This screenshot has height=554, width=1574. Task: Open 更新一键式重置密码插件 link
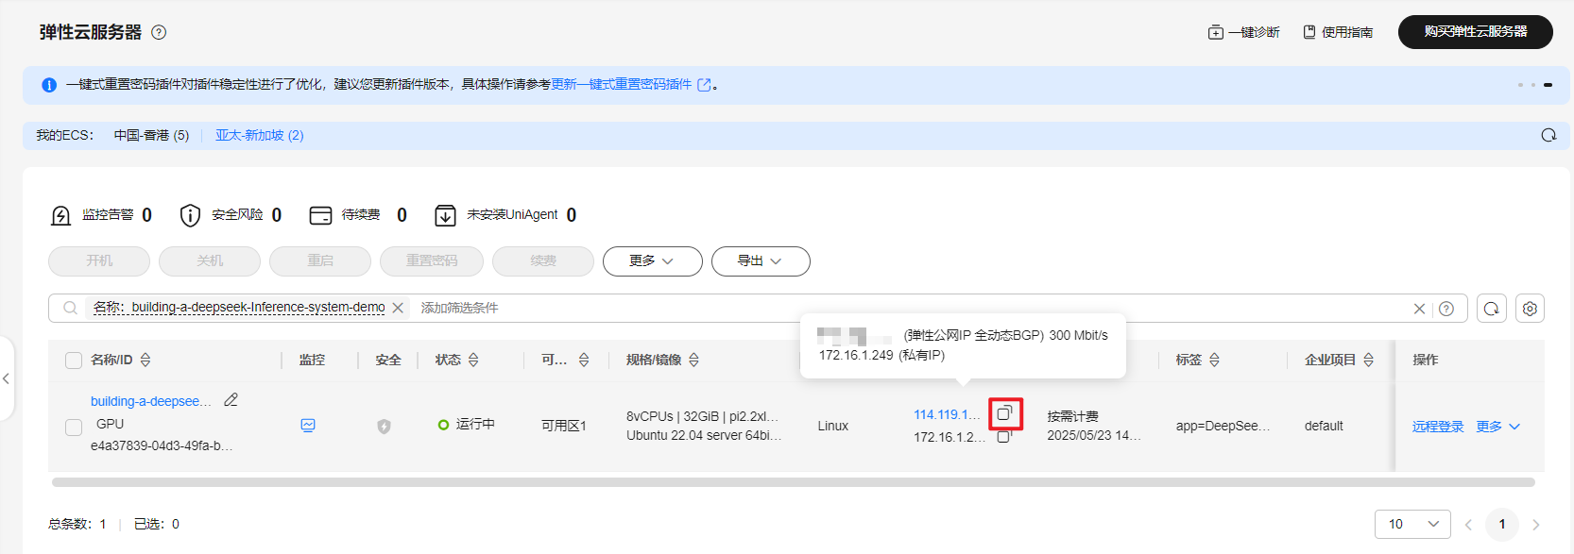622,84
